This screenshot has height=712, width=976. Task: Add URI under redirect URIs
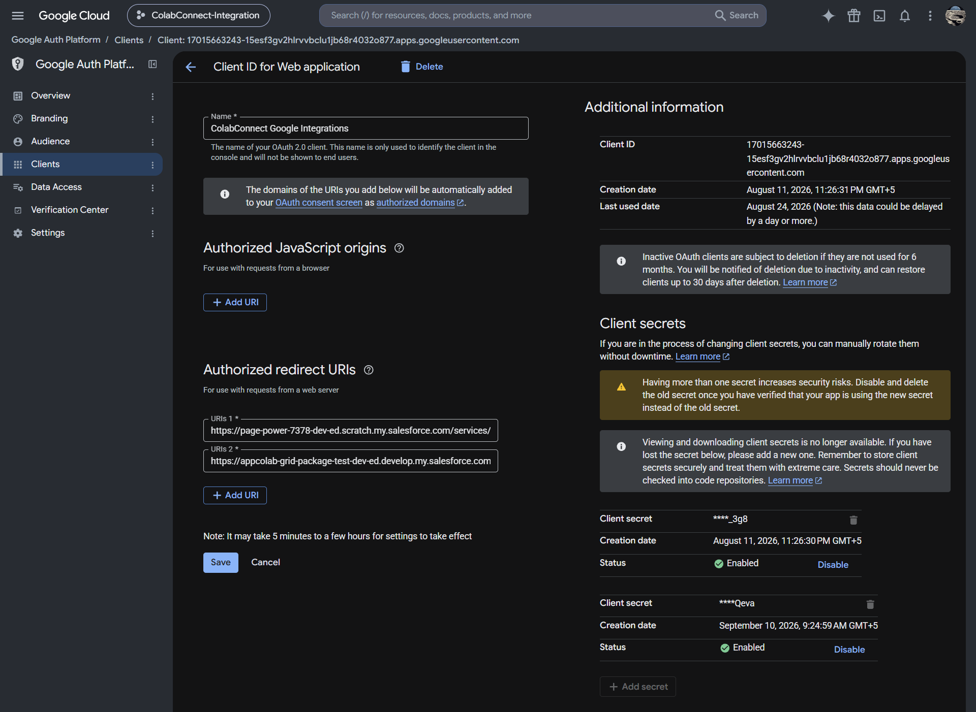235,495
